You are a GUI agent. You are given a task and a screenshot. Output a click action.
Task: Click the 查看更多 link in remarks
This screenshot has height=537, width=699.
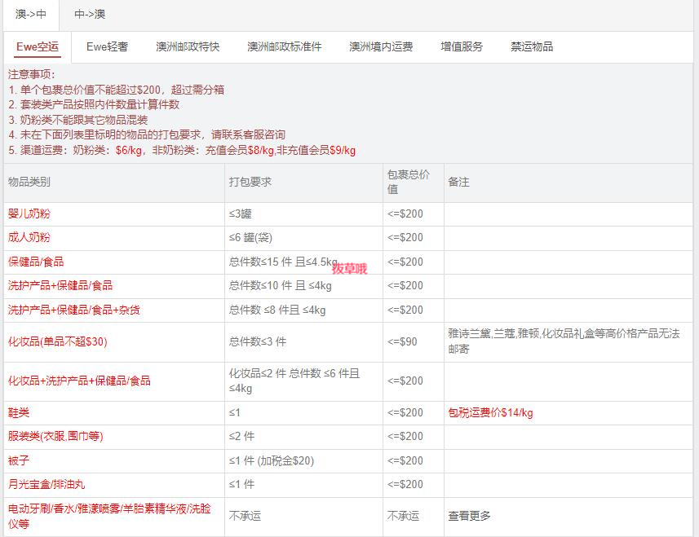[469, 516]
